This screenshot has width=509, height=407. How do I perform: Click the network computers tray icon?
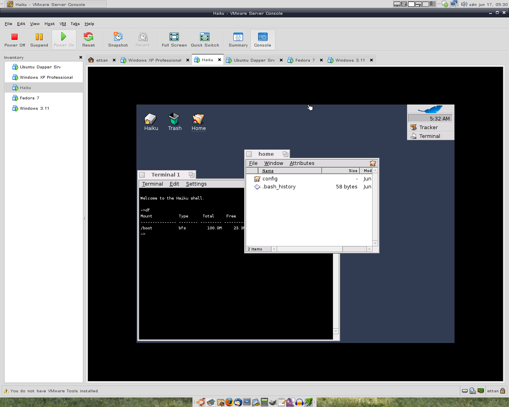455,4
